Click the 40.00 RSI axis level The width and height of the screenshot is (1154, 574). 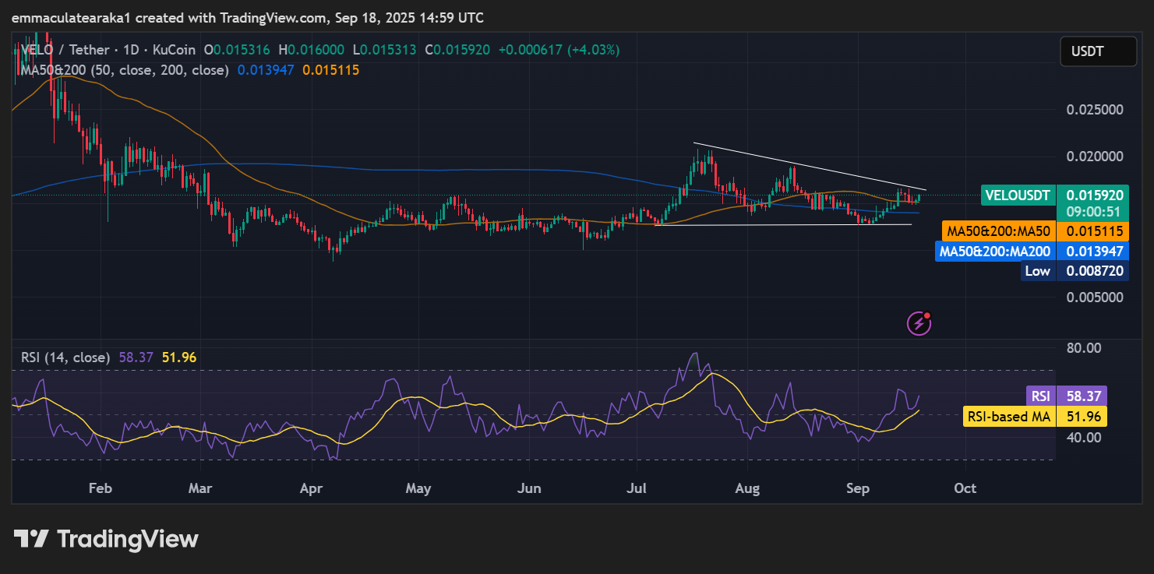tap(1082, 437)
